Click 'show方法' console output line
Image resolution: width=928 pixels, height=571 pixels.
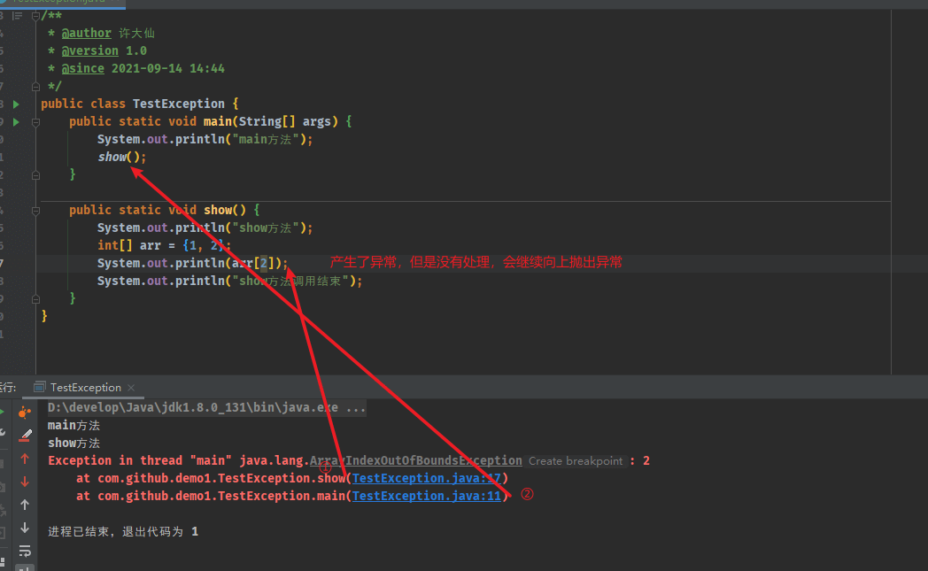click(74, 444)
